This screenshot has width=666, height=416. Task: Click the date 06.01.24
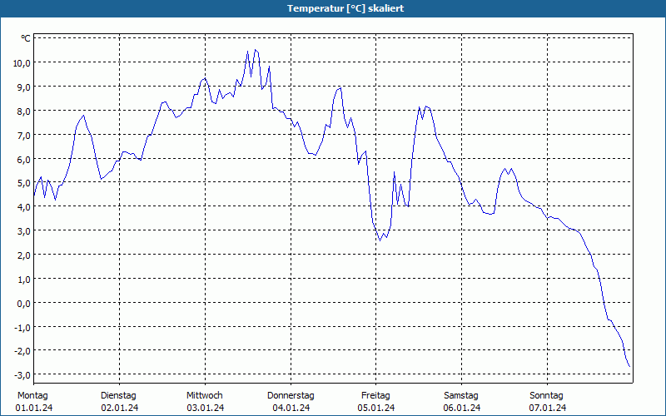pyautogui.click(x=462, y=408)
